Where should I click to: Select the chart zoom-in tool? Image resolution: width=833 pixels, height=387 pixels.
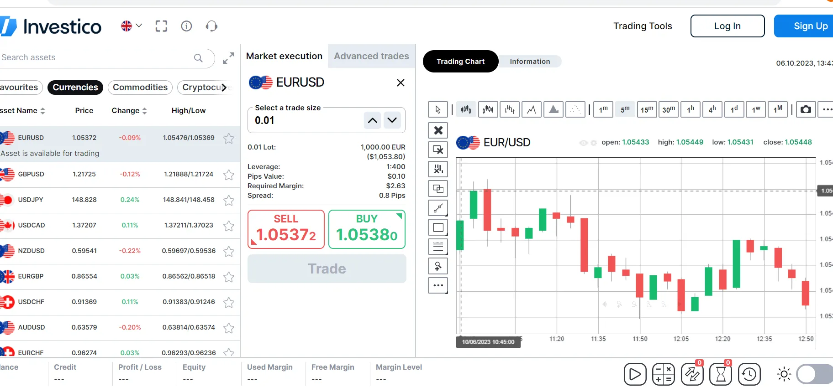coord(438,266)
